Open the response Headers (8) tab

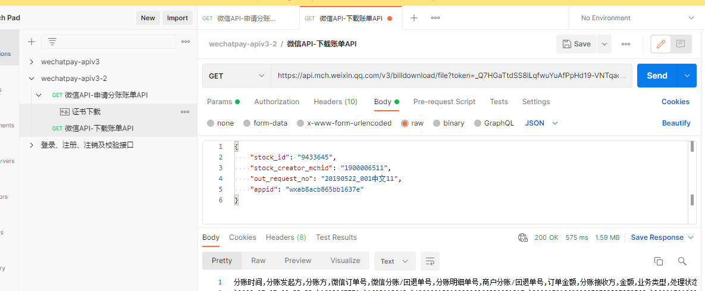(286, 237)
